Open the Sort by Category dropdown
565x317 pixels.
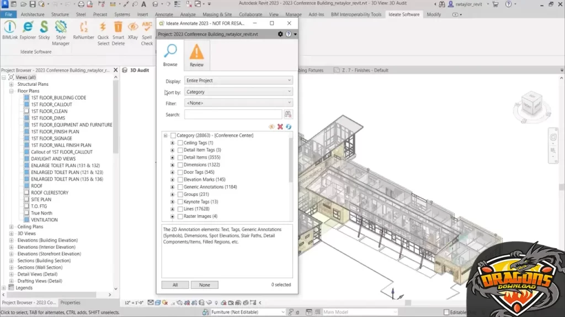coord(238,92)
